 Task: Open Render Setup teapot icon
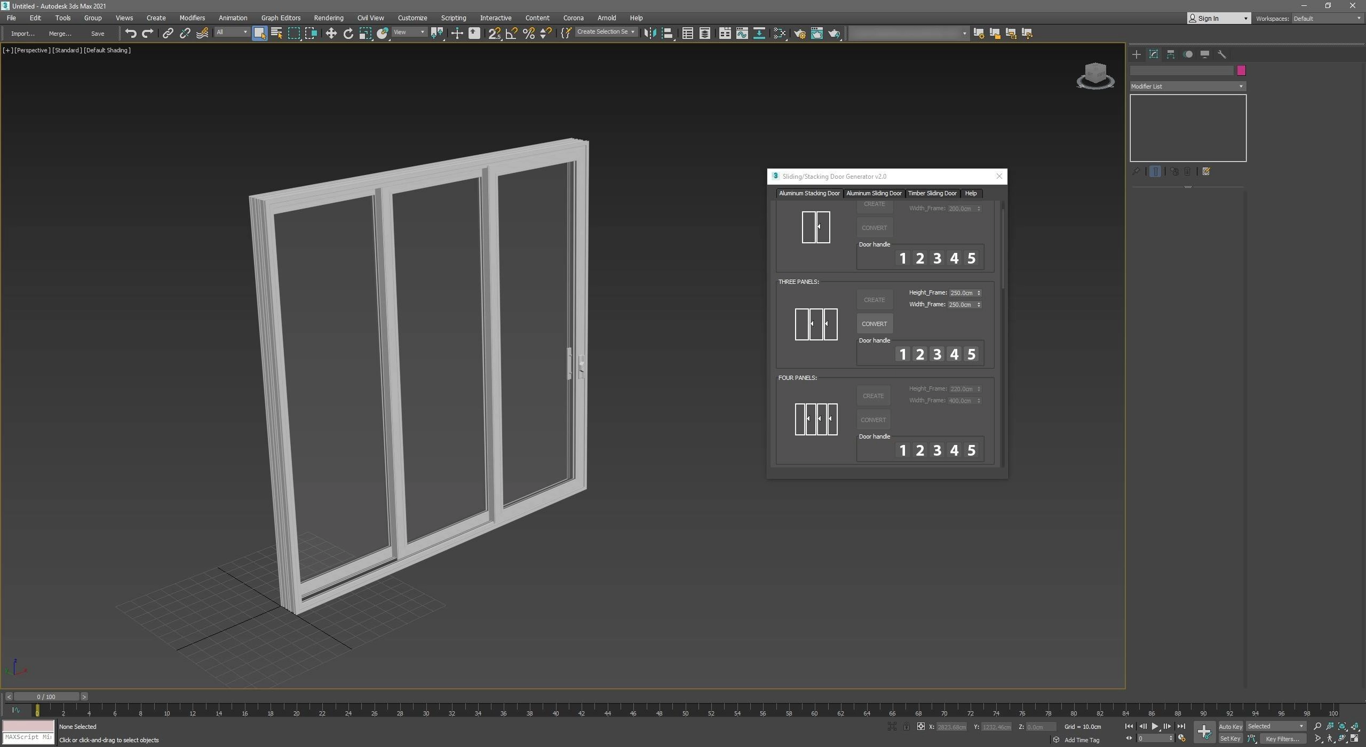799,33
